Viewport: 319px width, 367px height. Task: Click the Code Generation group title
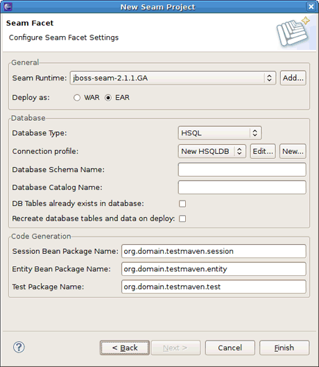pos(41,236)
